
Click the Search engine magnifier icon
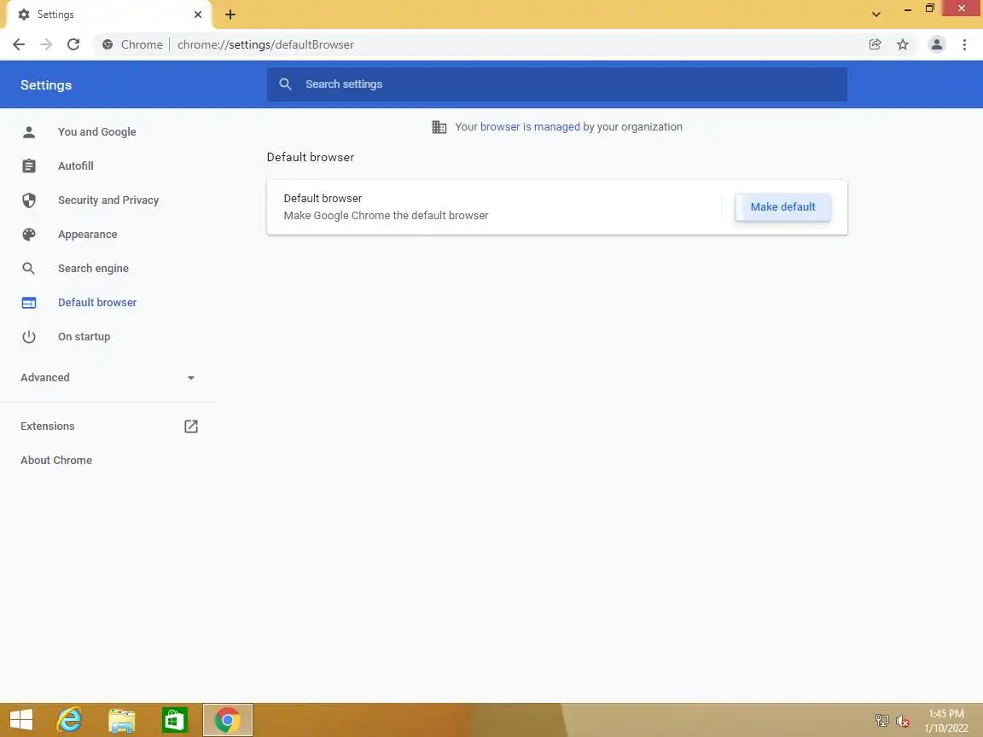coord(29,268)
